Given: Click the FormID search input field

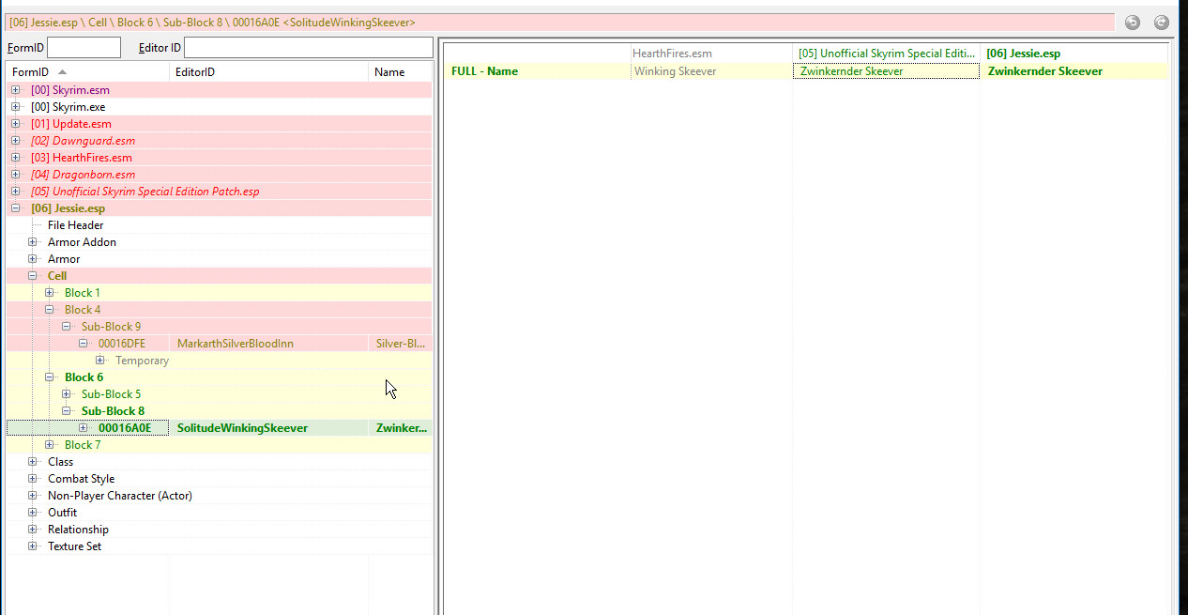Looking at the screenshot, I should [84, 48].
